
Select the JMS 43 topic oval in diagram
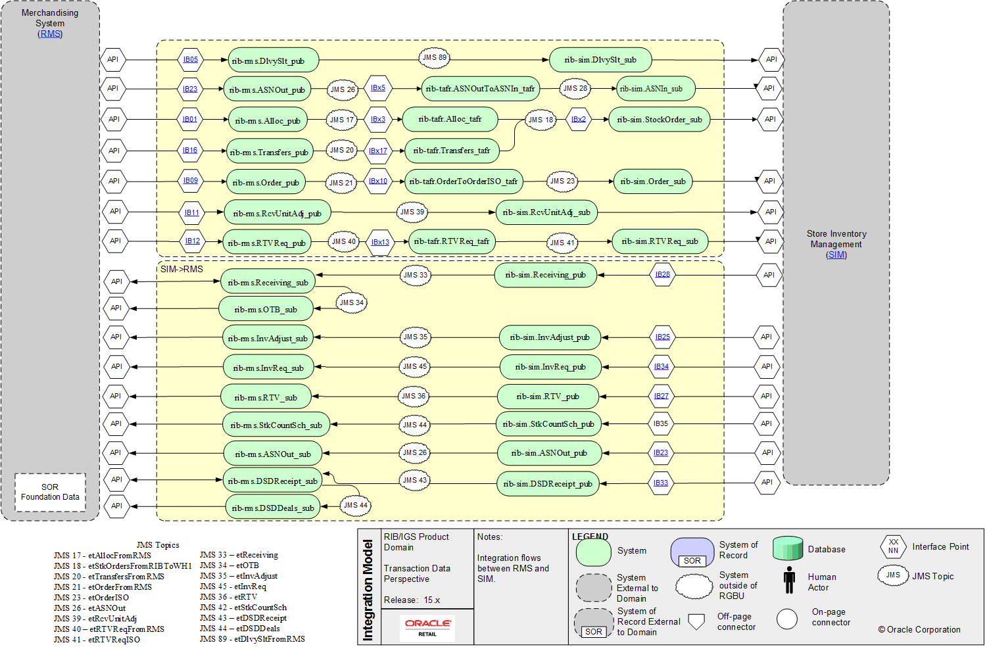pos(415,480)
